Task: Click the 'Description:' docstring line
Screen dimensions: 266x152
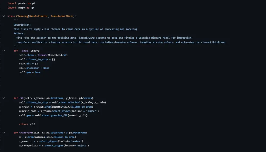Action: coord(22,25)
